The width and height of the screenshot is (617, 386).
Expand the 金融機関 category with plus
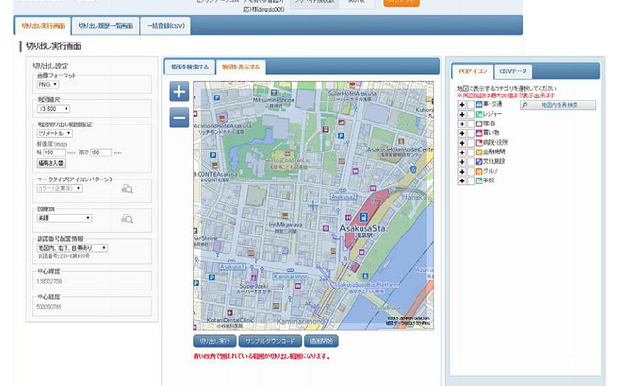(x=462, y=152)
